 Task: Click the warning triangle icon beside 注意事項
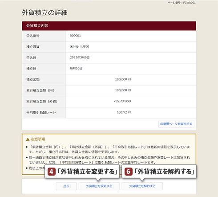pos(28,140)
